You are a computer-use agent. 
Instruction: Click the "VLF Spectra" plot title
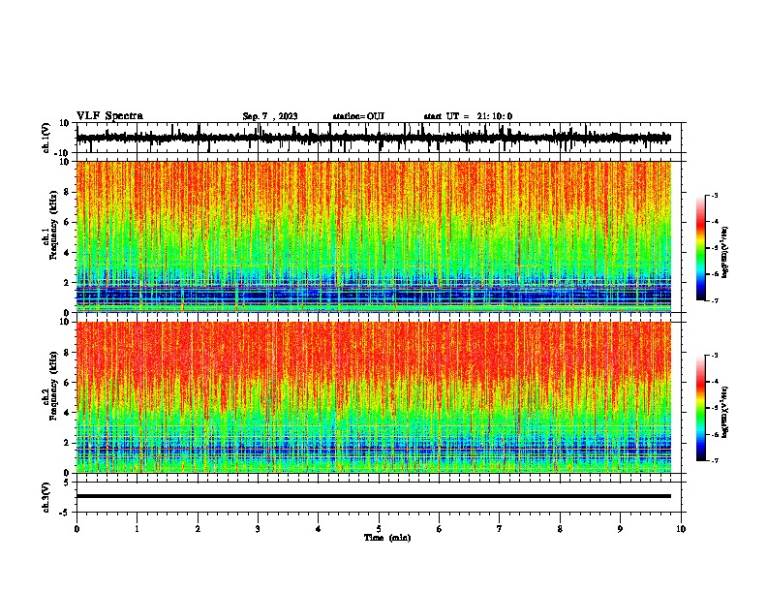coord(109,116)
